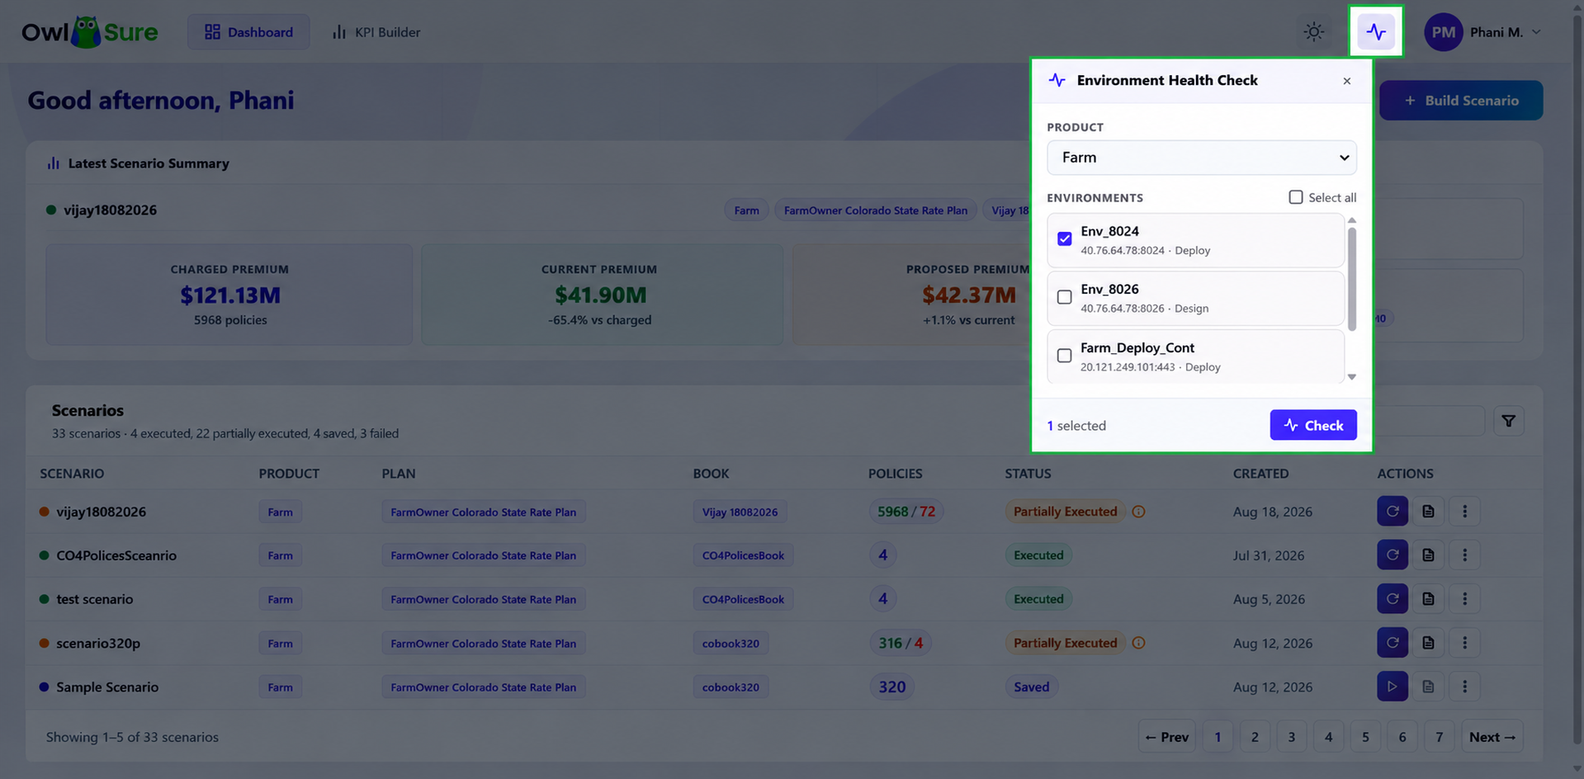Click the environments list scrollbar
This screenshot has width=1584, height=779.
1351,279
